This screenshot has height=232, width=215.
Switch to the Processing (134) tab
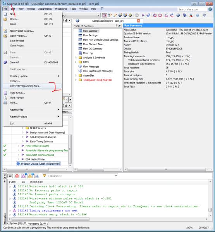point(36,223)
